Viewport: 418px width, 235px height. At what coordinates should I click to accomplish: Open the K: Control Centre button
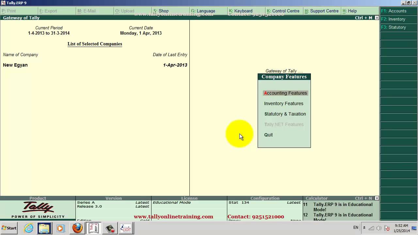[284, 11]
